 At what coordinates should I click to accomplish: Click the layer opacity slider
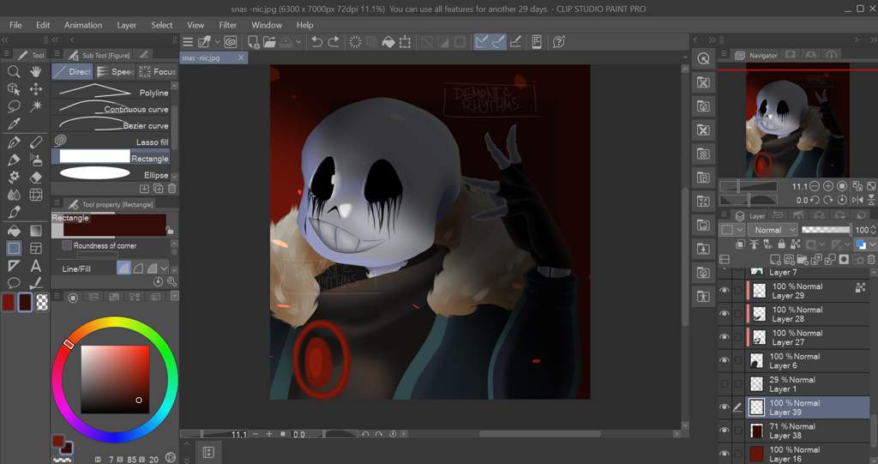(826, 230)
